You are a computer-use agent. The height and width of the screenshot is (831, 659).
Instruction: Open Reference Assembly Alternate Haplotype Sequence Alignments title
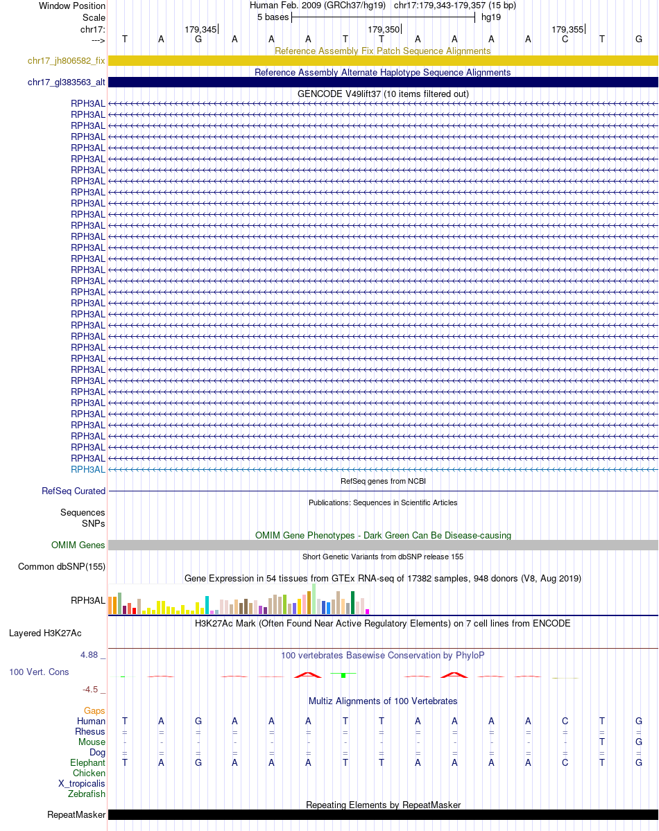click(x=382, y=73)
